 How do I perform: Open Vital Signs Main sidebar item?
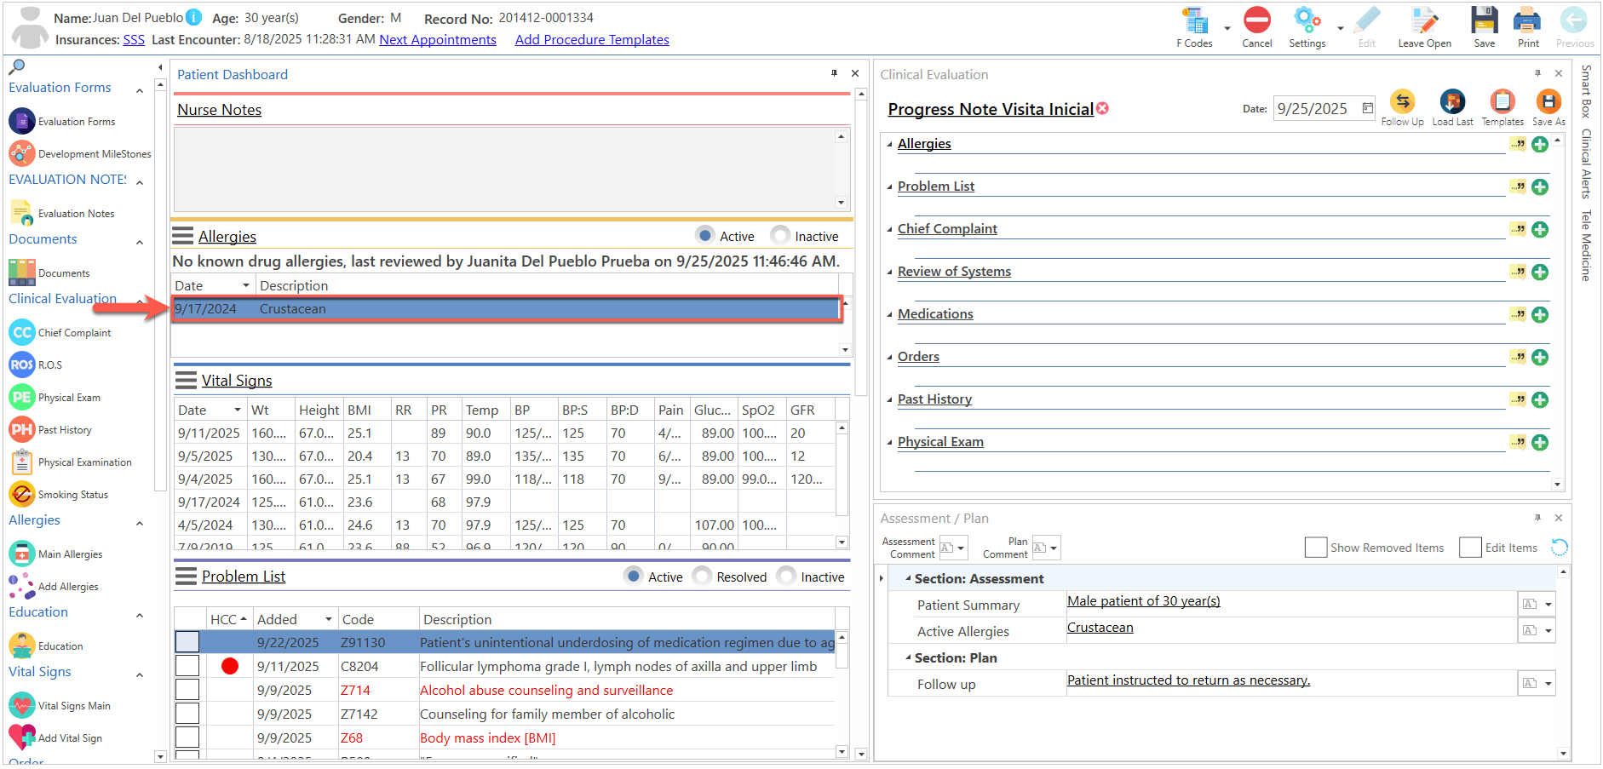coord(60,706)
